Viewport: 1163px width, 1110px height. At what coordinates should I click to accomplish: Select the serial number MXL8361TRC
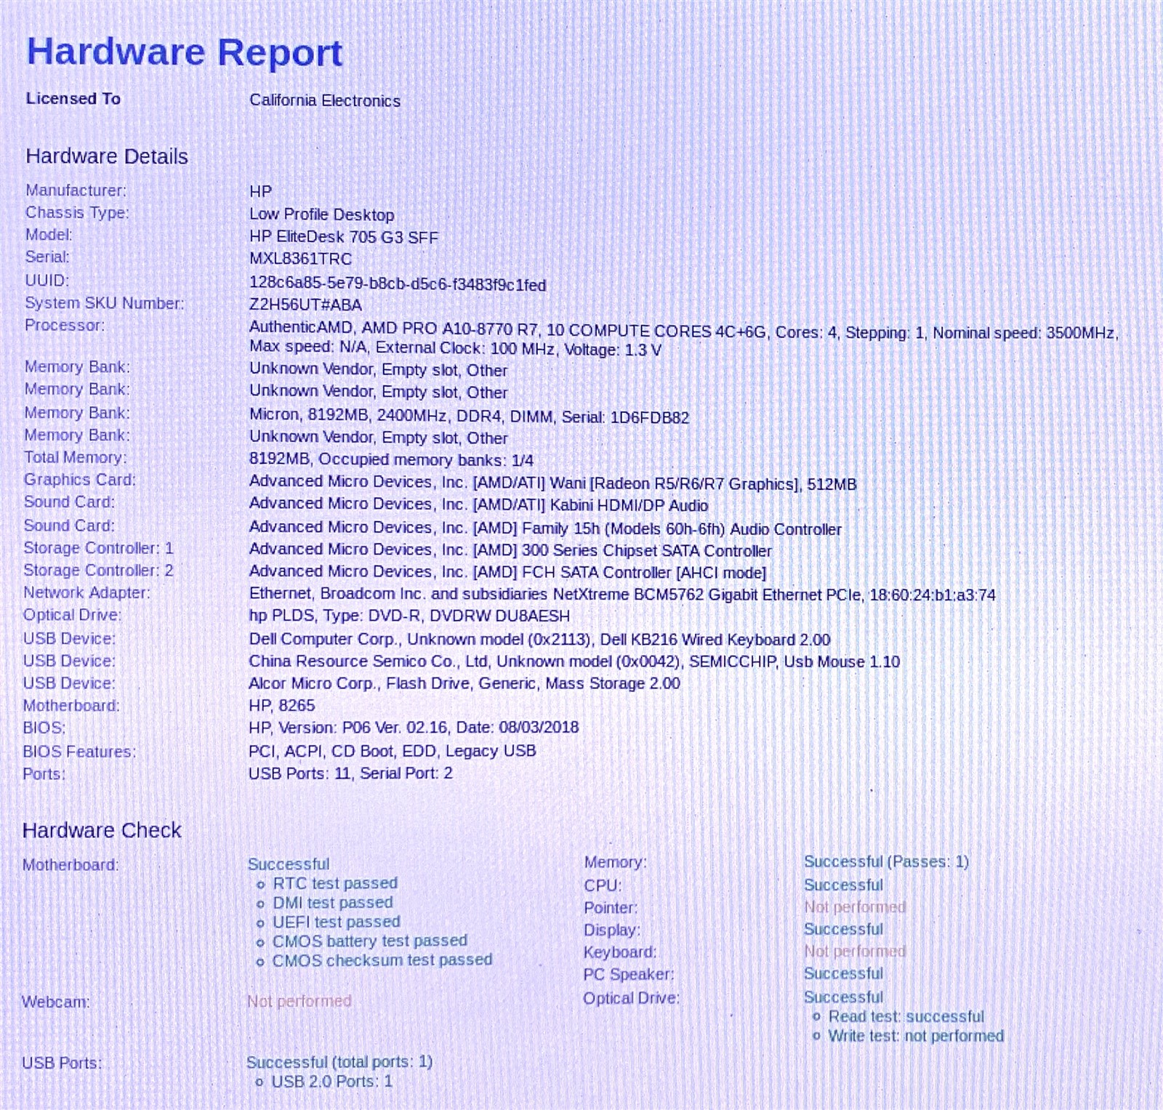coord(300,259)
